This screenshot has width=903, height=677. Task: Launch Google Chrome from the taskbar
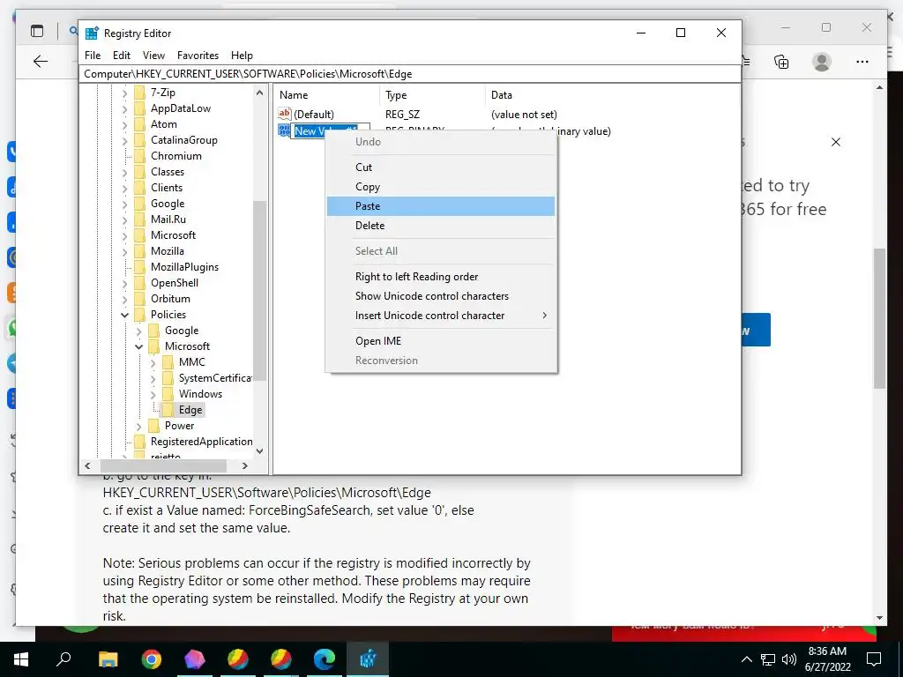[x=152, y=659]
